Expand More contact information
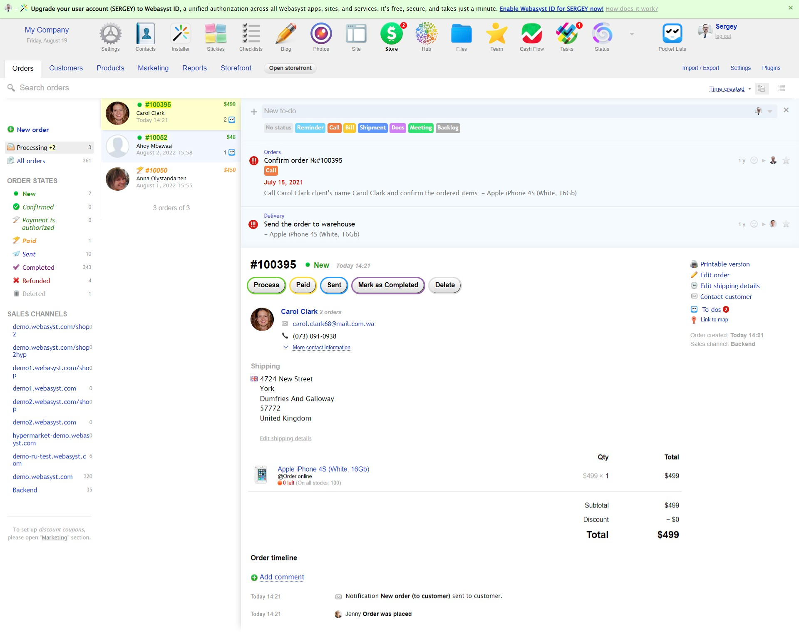The width and height of the screenshot is (799, 632). (x=321, y=347)
